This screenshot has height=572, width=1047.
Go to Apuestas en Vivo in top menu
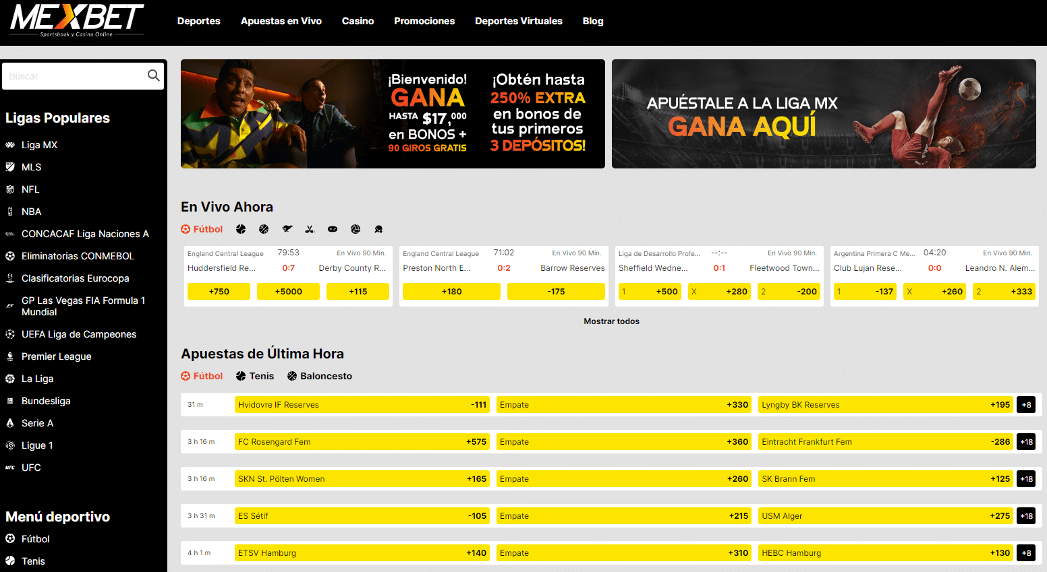tap(281, 21)
